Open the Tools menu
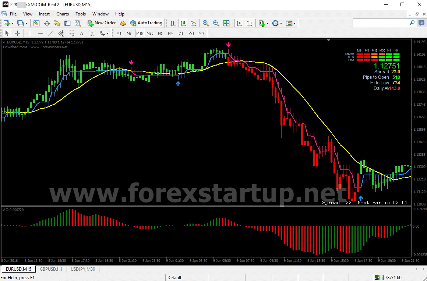This screenshot has height=281, width=427. [x=81, y=14]
